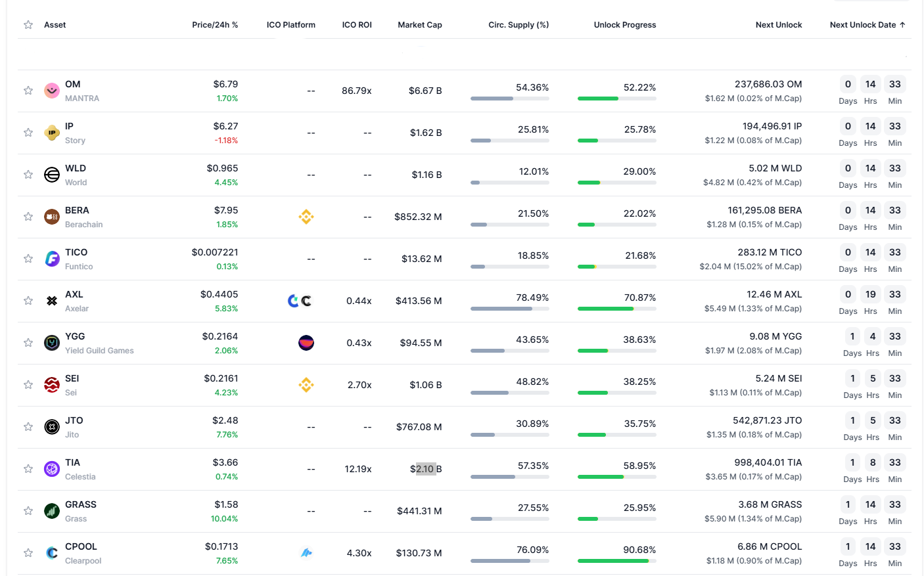Click the CPOOL Clearpool logo
Screen dimensions: 924x576
tap(52, 553)
